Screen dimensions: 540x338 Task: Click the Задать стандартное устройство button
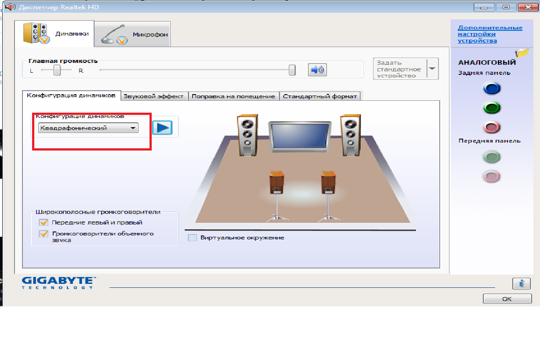pos(400,69)
